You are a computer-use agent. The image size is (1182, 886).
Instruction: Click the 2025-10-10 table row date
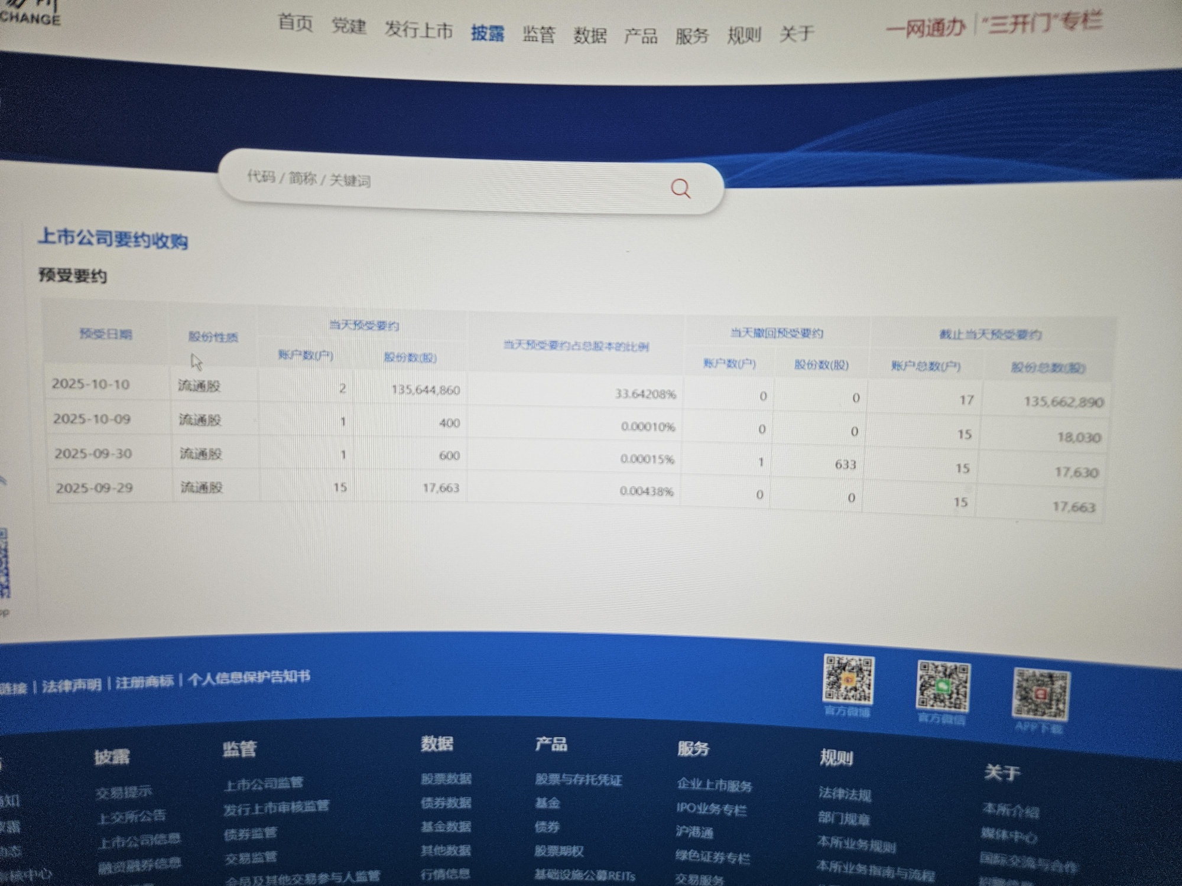pos(90,384)
